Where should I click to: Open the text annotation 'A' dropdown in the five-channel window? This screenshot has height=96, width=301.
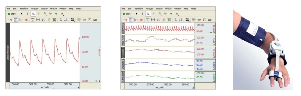(177, 14)
